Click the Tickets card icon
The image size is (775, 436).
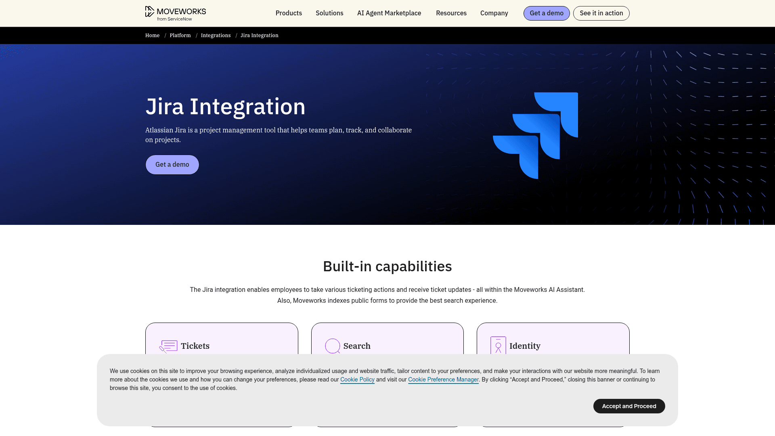(x=168, y=346)
